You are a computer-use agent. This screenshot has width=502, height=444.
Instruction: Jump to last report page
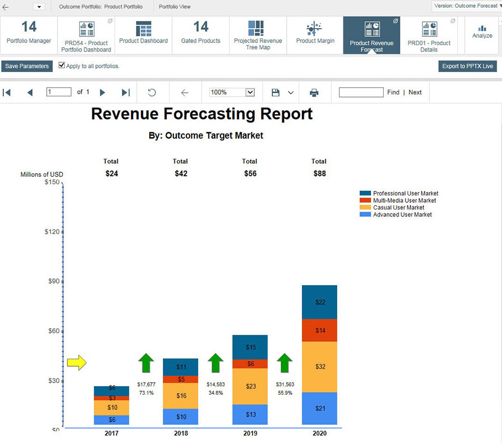[x=126, y=92]
